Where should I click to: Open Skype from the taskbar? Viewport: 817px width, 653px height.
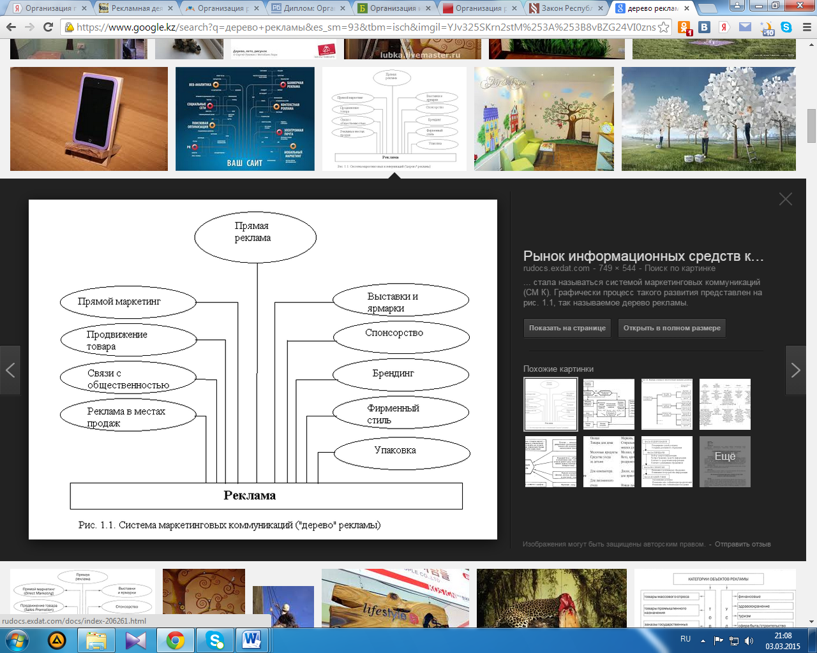215,640
